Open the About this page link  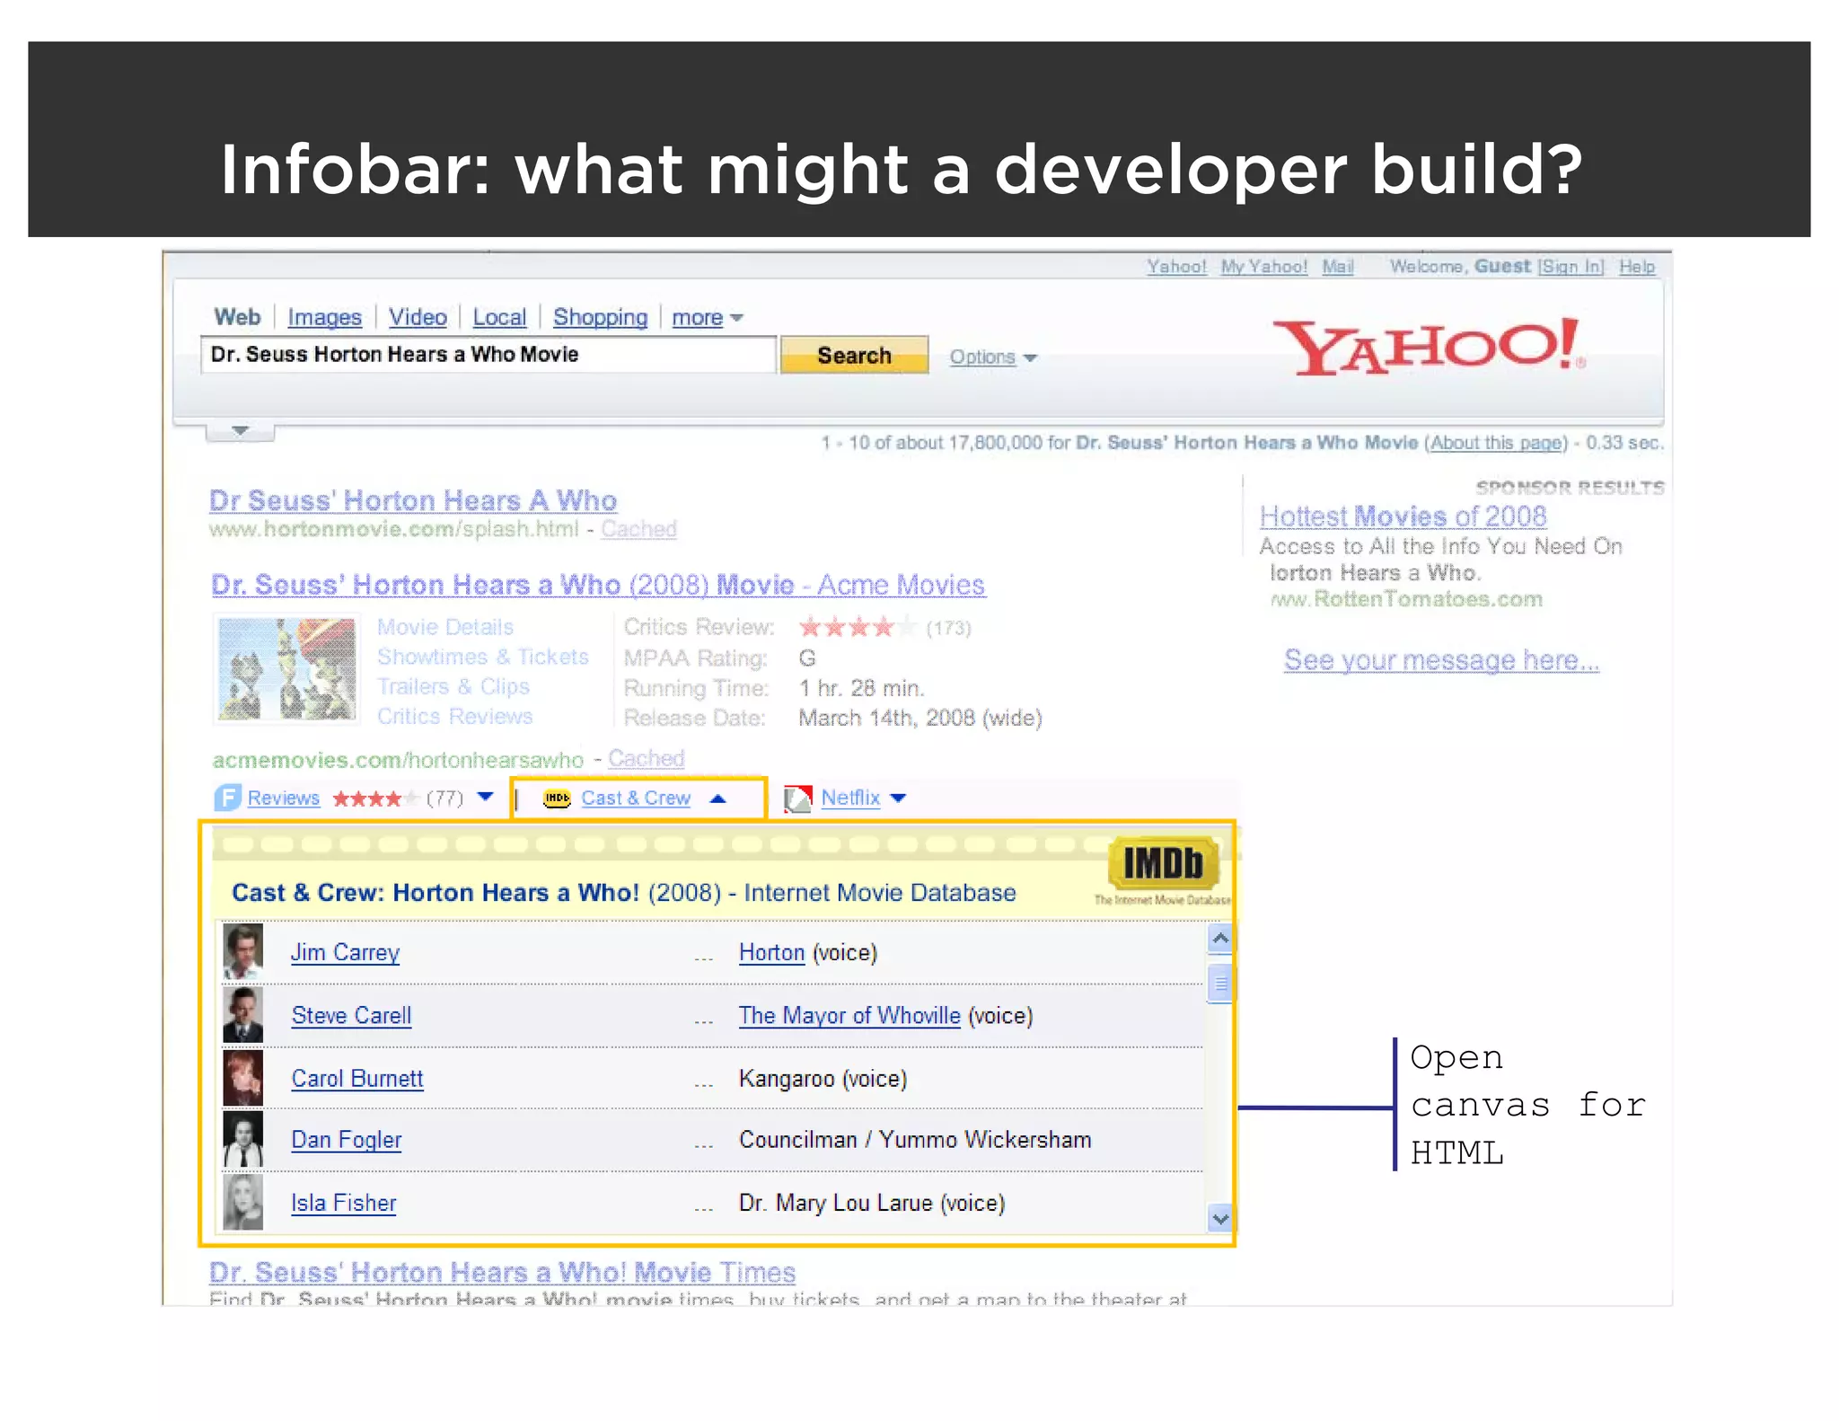pyautogui.click(x=1495, y=443)
